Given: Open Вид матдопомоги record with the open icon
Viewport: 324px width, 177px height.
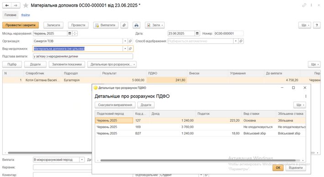Looking at the screenshot, I should [130, 48].
